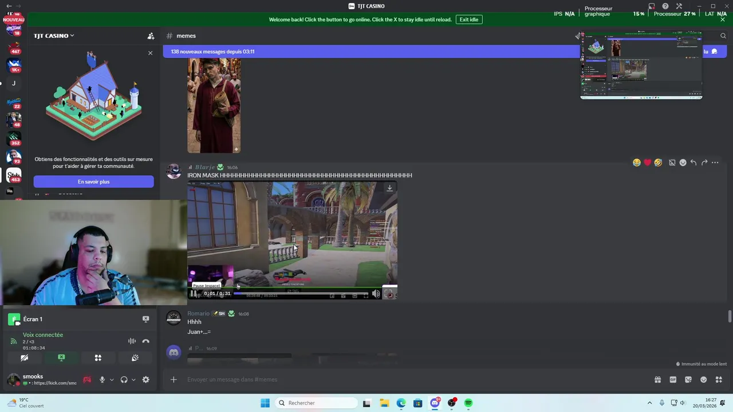Open soundboard button in voice panel

point(135,358)
